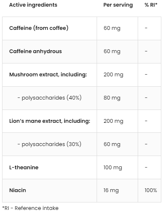Select the 200 mg Lion's mane amount
Image resolution: width=163 pixels, height=212 pixels.
(114, 121)
